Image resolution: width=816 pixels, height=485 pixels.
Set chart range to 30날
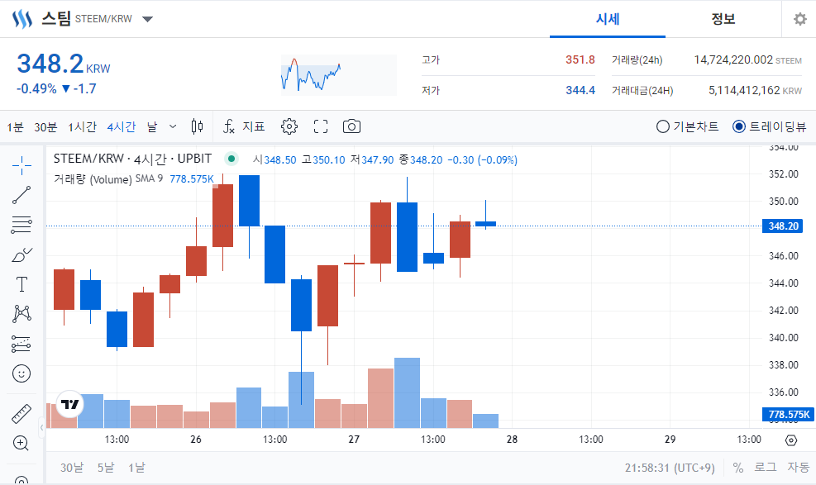pyautogui.click(x=72, y=468)
